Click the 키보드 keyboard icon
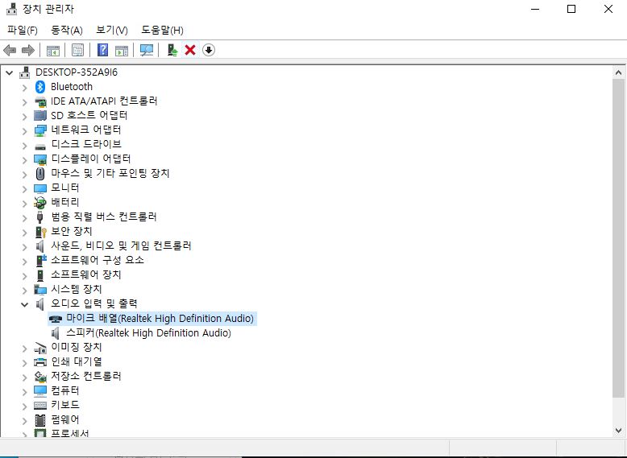The image size is (627, 458). (x=40, y=406)
